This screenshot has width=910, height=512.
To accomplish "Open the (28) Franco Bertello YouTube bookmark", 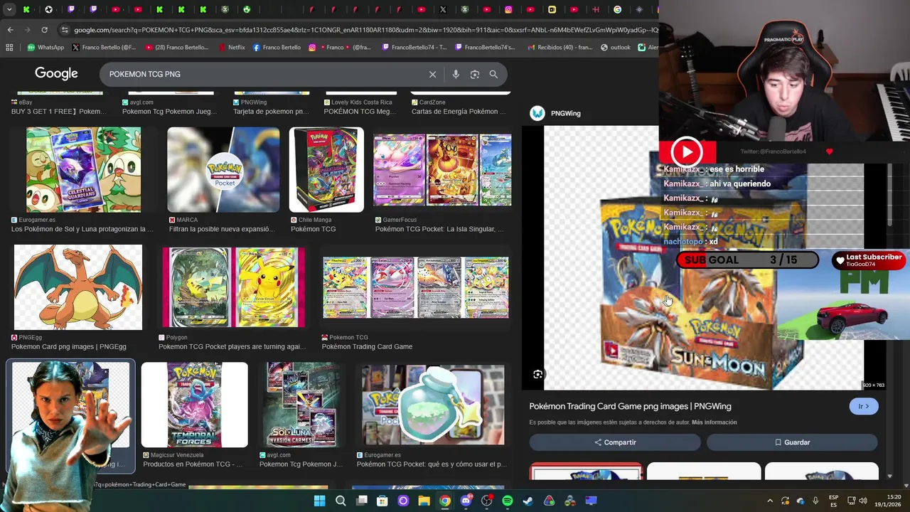I will click(177, 48).
